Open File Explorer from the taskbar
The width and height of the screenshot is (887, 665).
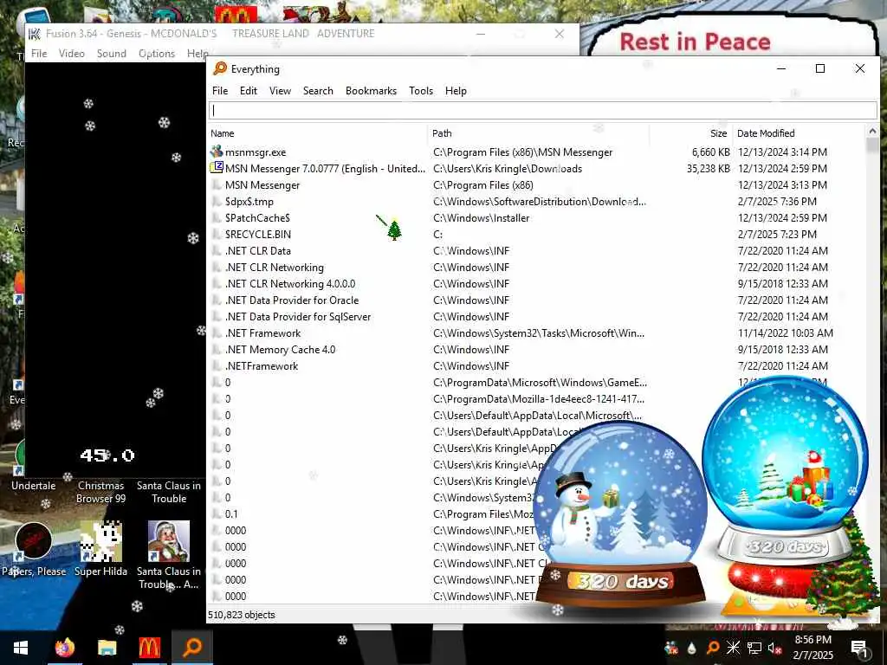click(x=107, y=648)
